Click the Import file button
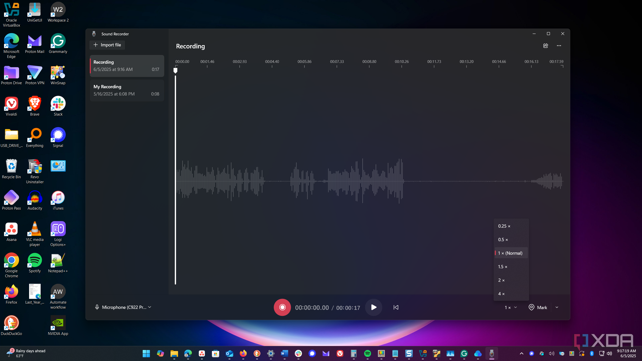The width and height of the screenshot is (642, 361). pyautogui.click(x=107, y=45)
